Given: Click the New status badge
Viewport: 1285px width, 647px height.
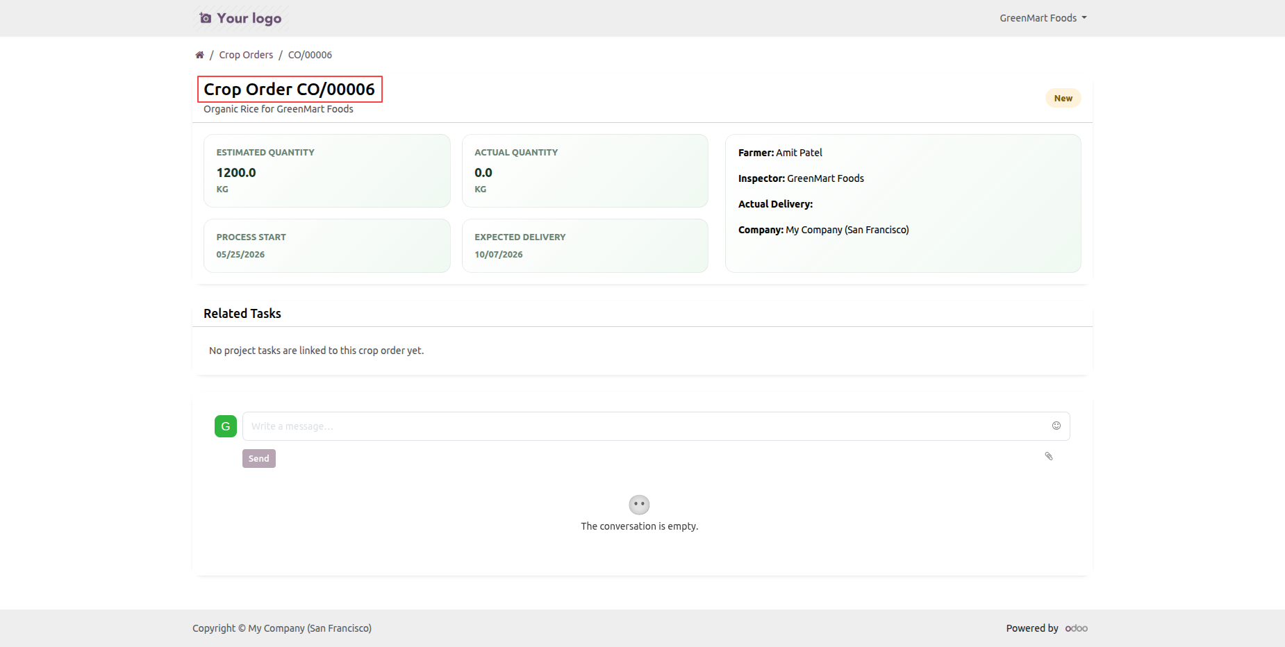Looking at the screenshot, I should click(x=1063, y=98).
